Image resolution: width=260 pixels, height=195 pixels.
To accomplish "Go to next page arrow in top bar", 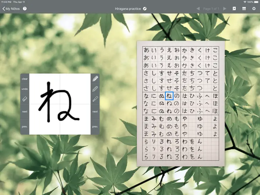I will point(225,8).
